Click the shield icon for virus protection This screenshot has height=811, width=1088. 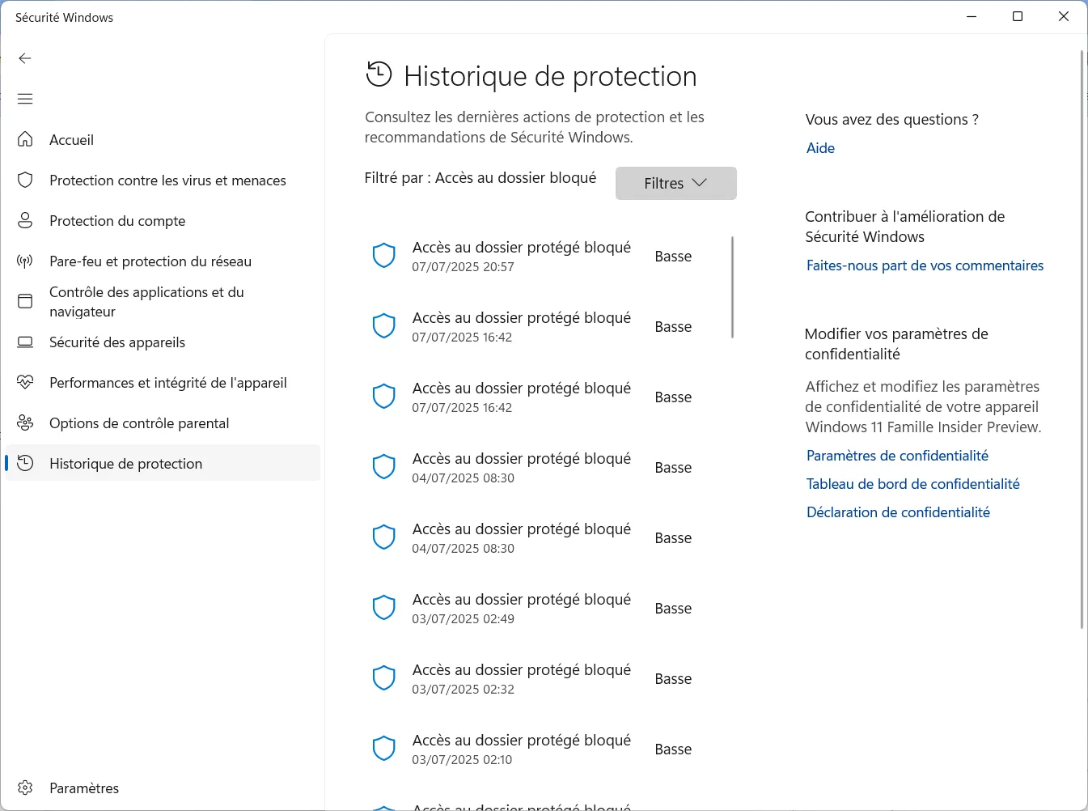(x=25, y=180)
